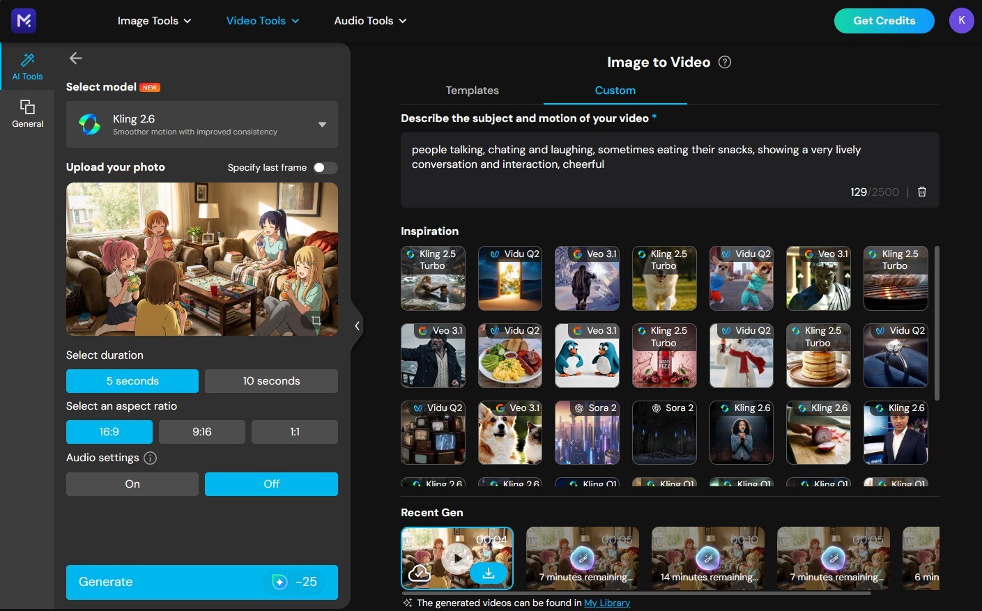Download the first Recent Gen video
The height and width of the screenshot is (611, 982).
pos(489,573)
